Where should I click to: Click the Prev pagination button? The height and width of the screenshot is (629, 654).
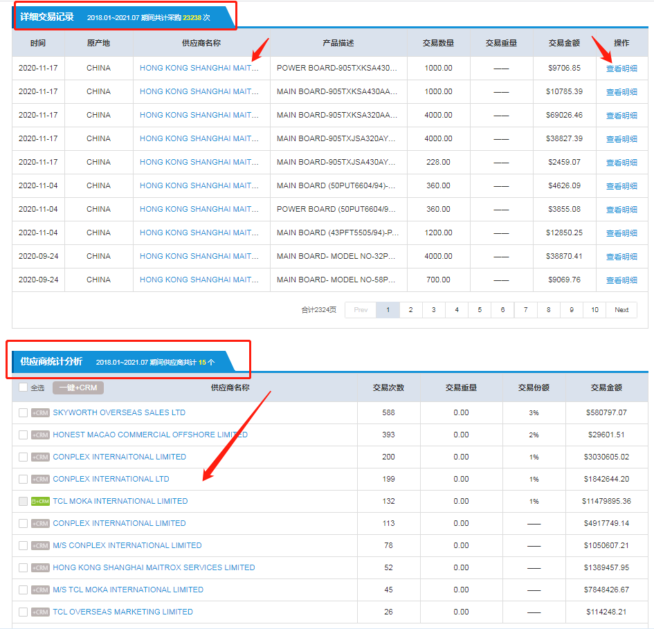361,309
